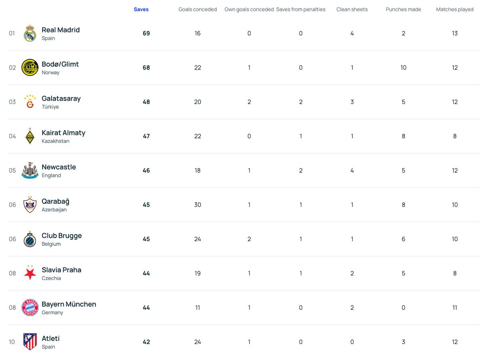Viewport: 485px width, 356px height.
Task: Click the Bayern München crest
Action: click(x=30, y=307)
